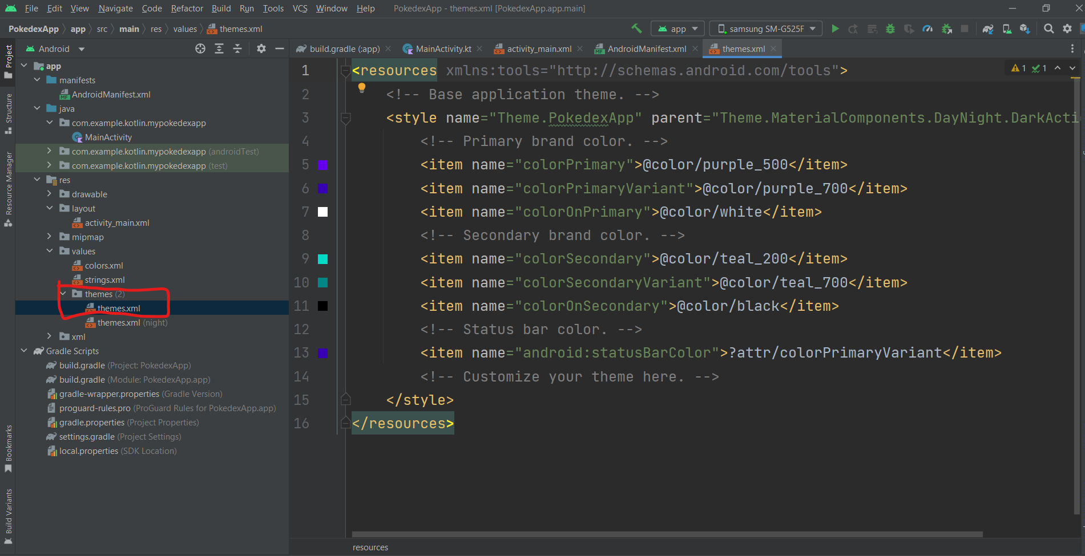Click the green Run app button
The width and height of the screenshot is (1085, 556).
click(835, 29)
